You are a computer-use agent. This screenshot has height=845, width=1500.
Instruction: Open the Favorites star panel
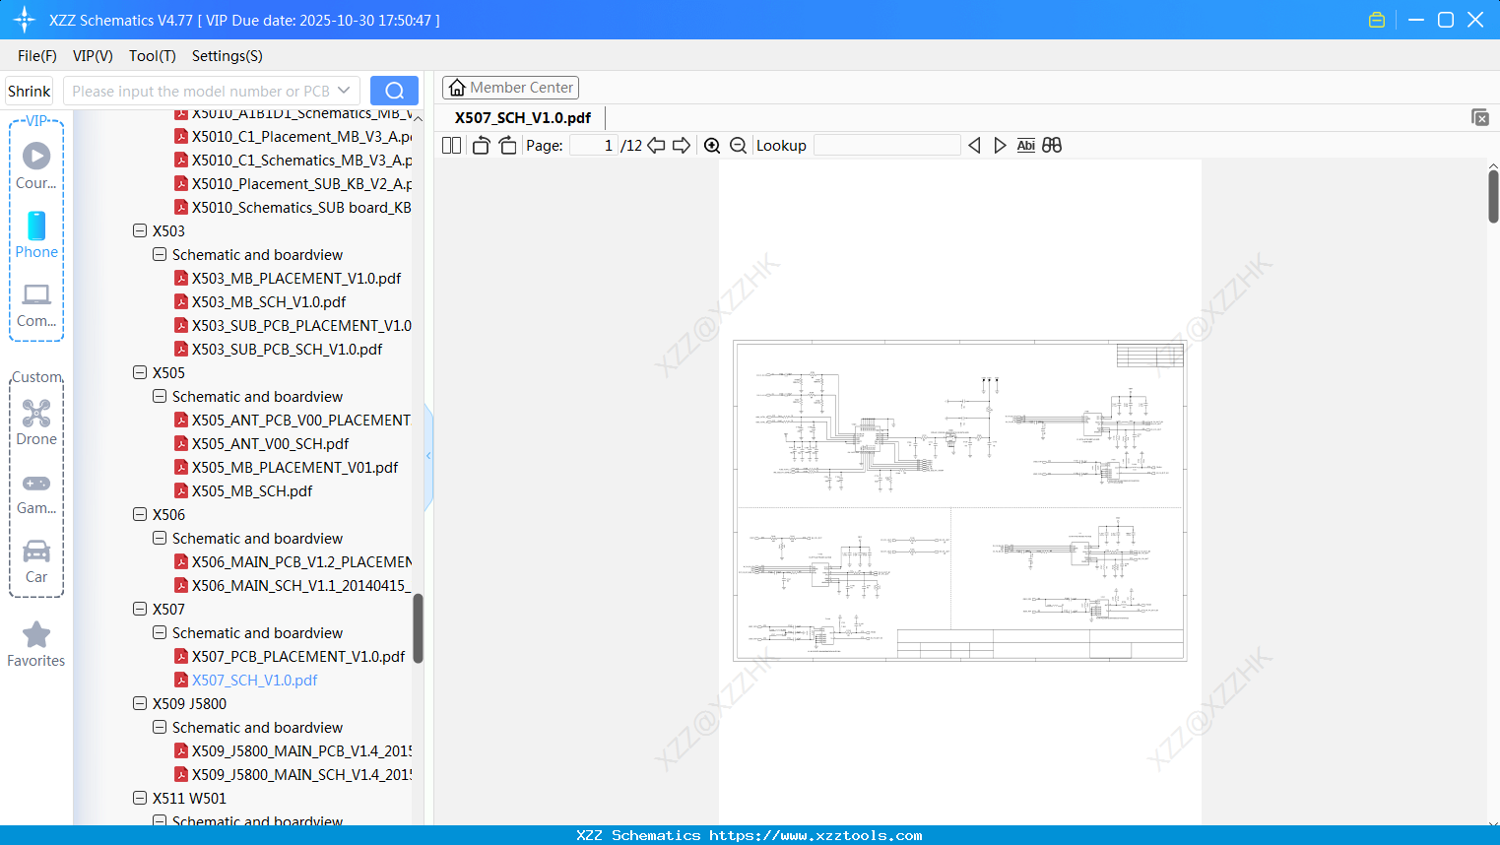[x=35, y=644]
